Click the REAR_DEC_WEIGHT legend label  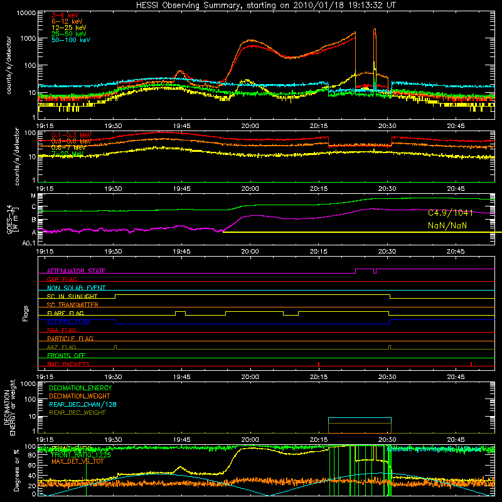click(x=77, y=413)
